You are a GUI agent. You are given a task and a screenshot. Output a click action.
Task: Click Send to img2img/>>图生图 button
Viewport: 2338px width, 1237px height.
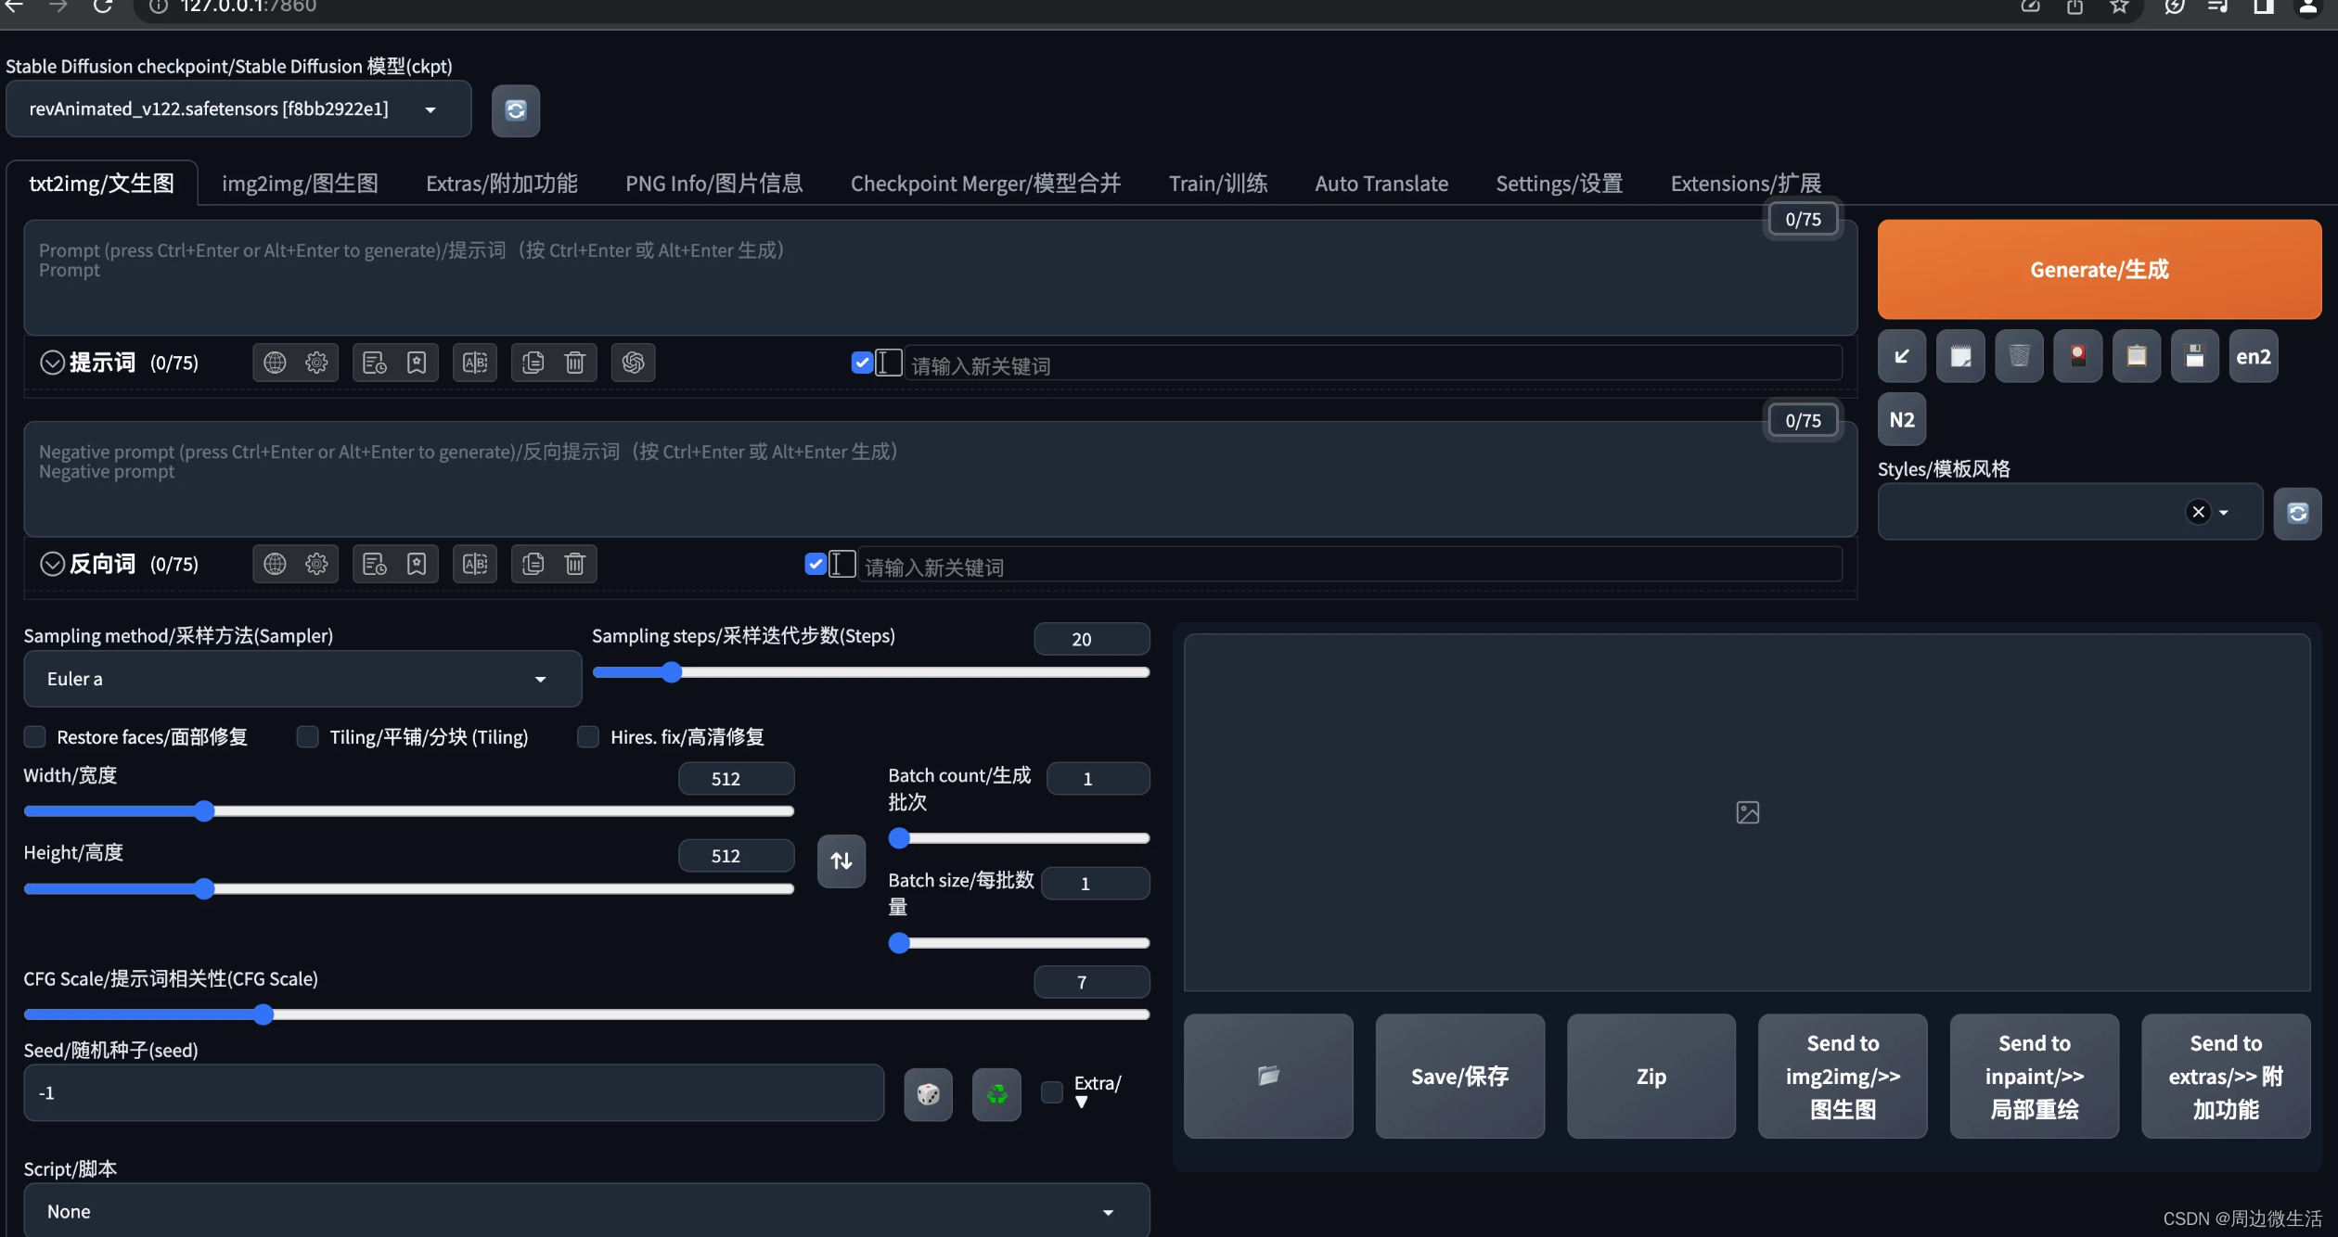tap(1843, 1076)
